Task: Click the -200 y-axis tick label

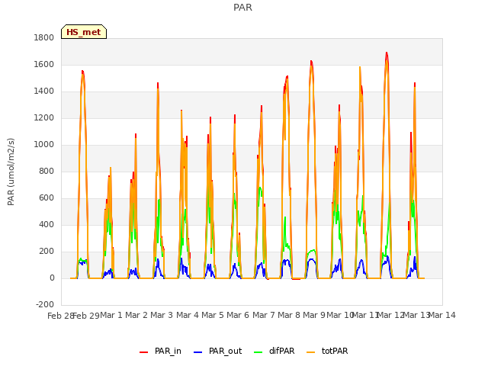Action: (45, 305)
